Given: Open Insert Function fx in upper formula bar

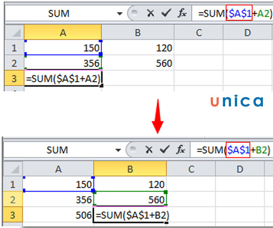Looking at the screenshot, I should point(182,14).
